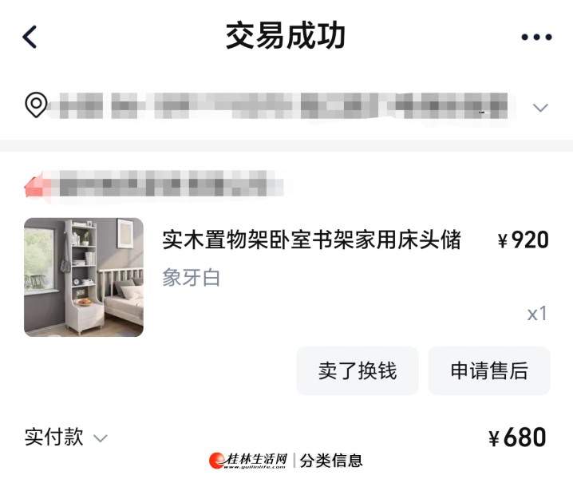Image resolution: width=573 pixels, height=479 pixels.
Task: Tap the 分类信息 watermark text
Action: pyautogui.click(x=331, y=461)
